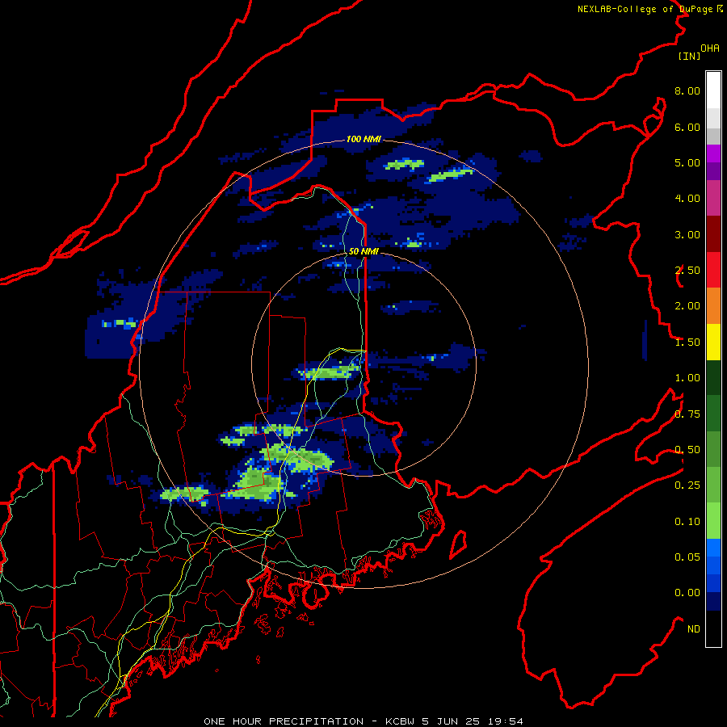This screenshot has height=727, width=727.
Task: Click the 0.00 legend value
Action: pyautogui.click(x=687, y=593)
